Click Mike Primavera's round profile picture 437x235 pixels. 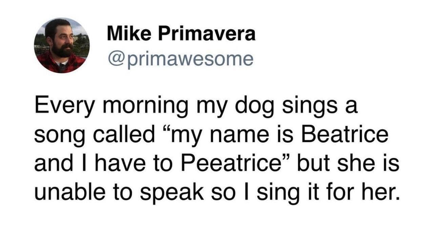(x=62, y=45)
